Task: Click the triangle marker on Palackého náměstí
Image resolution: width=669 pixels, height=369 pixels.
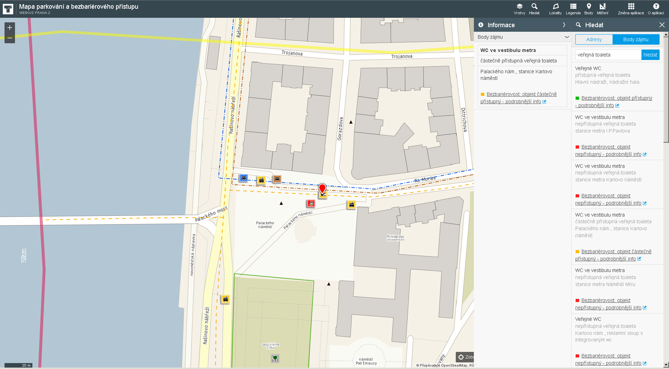Action: [x=281, y=203]
